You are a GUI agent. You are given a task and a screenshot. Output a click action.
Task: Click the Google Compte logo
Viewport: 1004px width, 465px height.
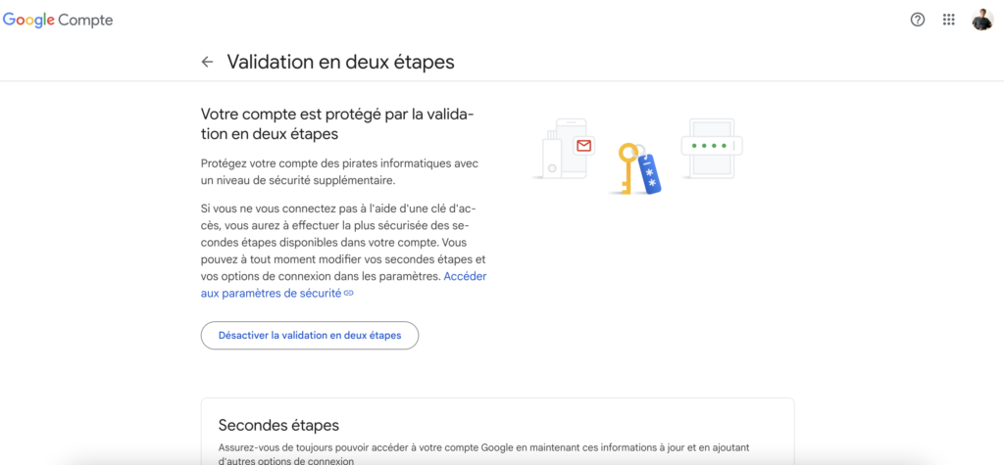click(58, 20)
